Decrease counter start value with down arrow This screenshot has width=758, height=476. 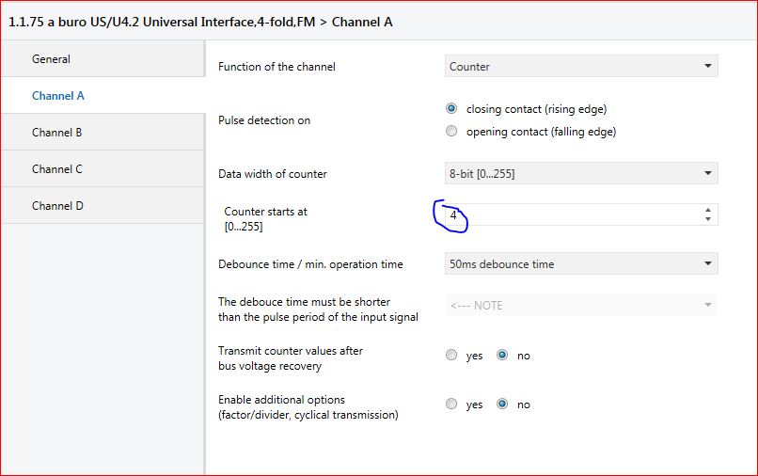(x=707, y=220)
